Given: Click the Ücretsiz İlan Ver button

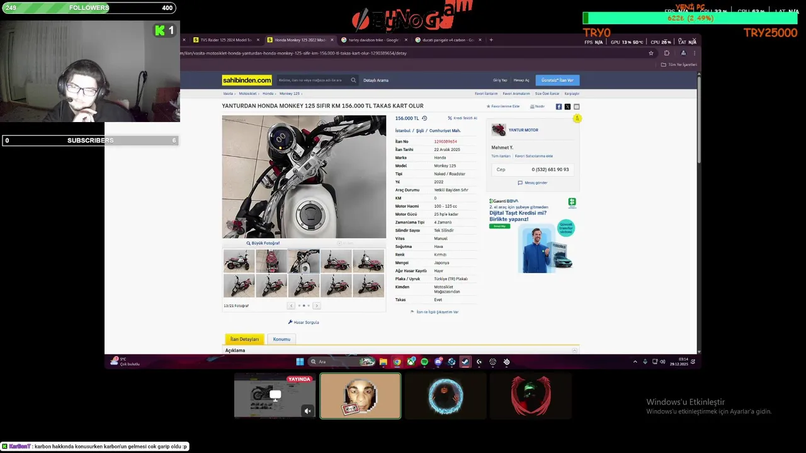Looking at the screenshot, I should point(557,80).
